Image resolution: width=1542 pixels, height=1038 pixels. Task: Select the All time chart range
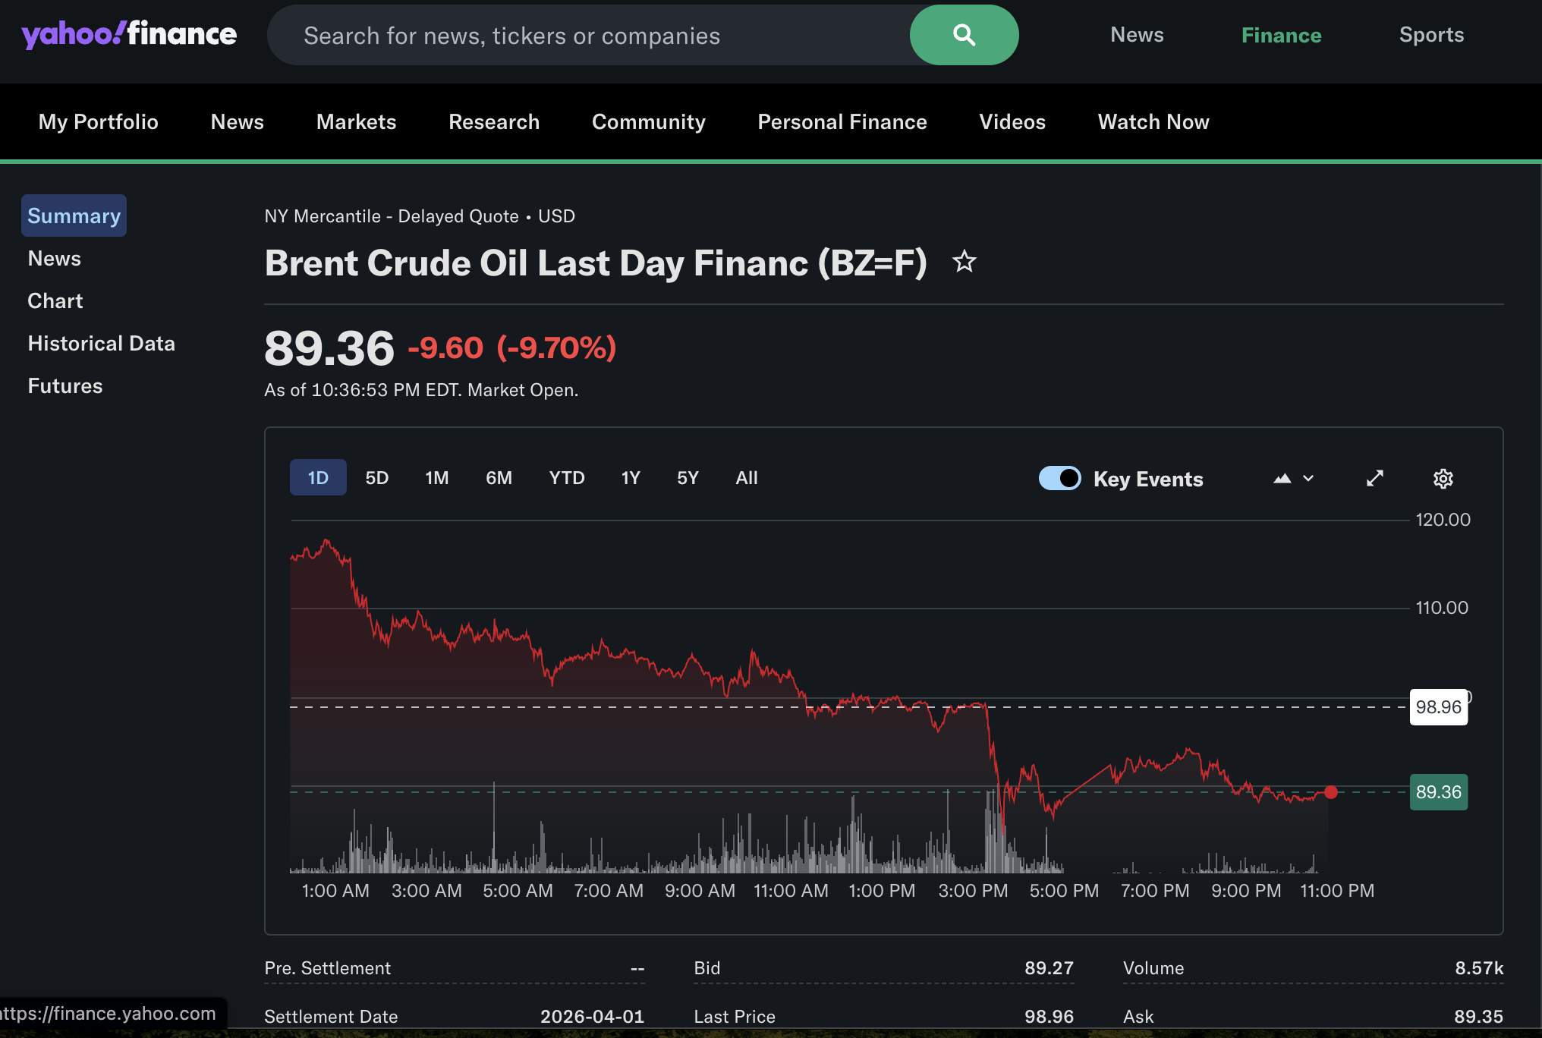(746, 478)
